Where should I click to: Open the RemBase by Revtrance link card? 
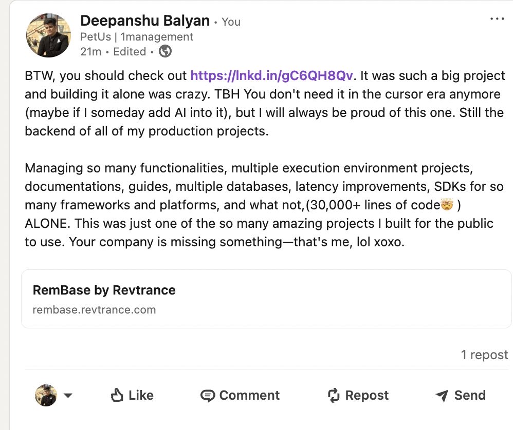point(266,299)
